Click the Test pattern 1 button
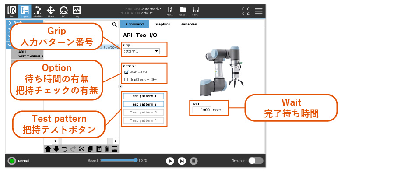This screenshot has width=394, height=173. coord(143,96)
